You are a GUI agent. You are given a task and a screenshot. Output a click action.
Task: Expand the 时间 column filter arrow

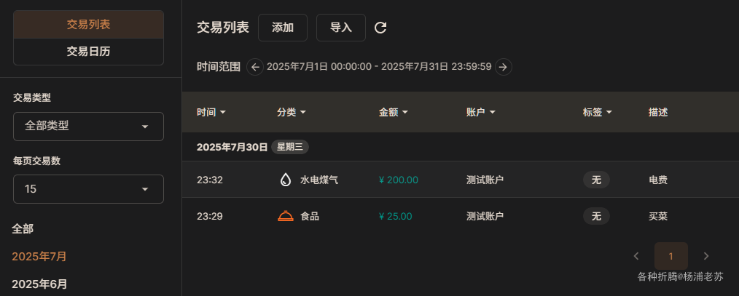point(223,113)
